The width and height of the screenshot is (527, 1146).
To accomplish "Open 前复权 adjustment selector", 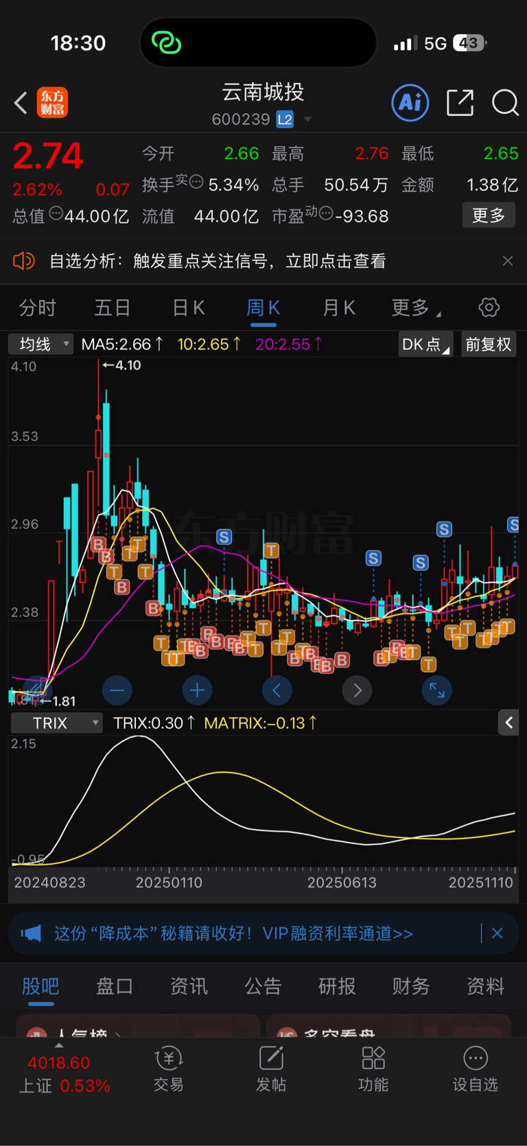I will tap(489, 344).
